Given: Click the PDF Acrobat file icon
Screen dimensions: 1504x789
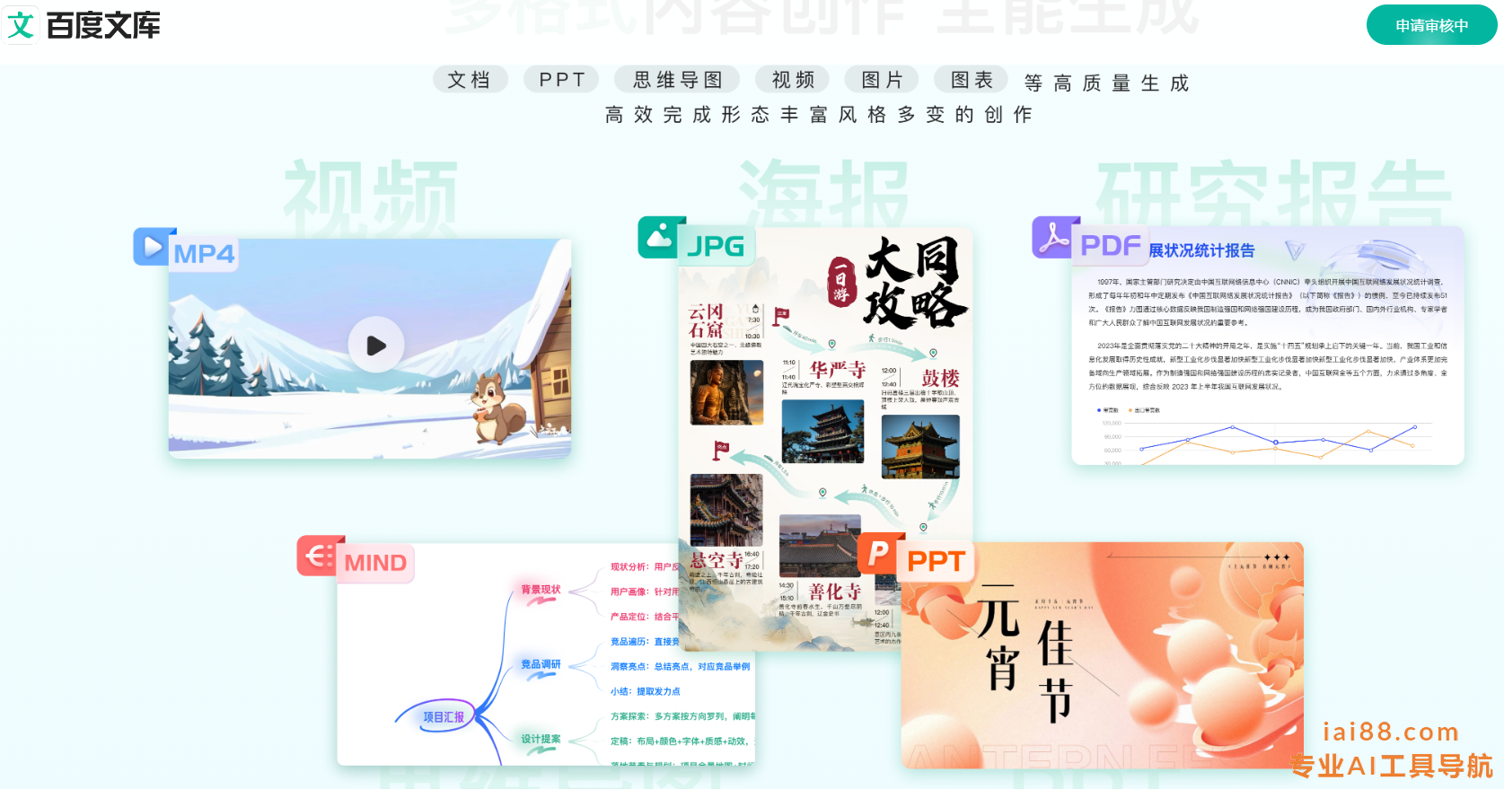Looking at the screenshot, I should point(1054,237).
